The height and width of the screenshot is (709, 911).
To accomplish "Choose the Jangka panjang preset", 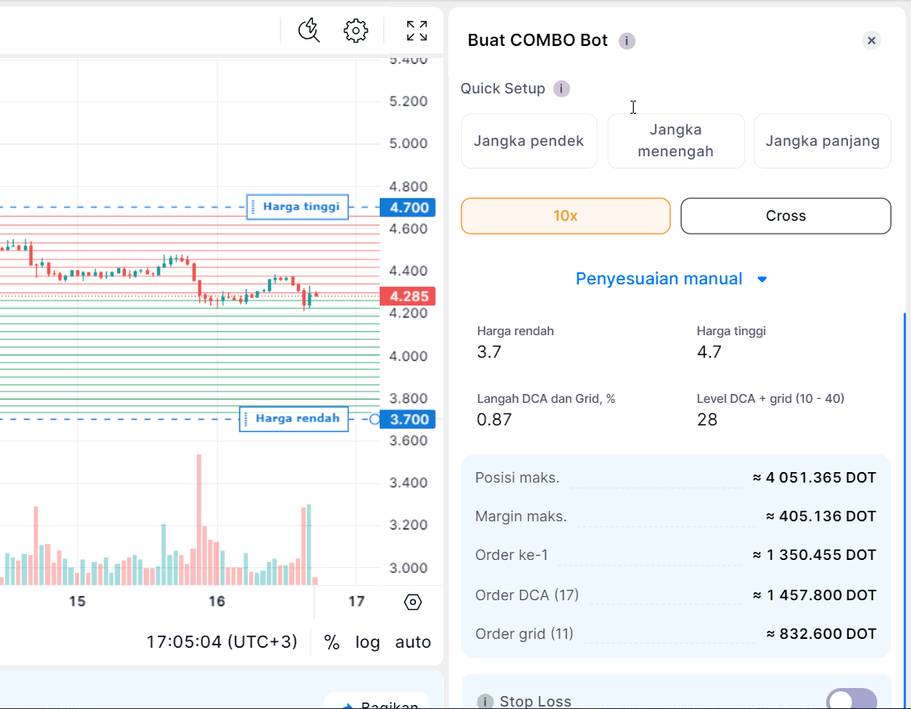I will pyautogui.click(x=822, y=141).
